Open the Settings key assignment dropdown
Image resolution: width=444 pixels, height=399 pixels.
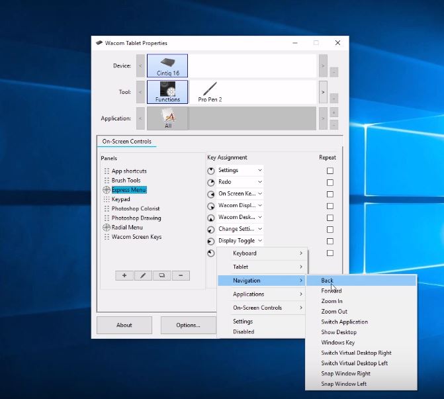pos(240,170)
